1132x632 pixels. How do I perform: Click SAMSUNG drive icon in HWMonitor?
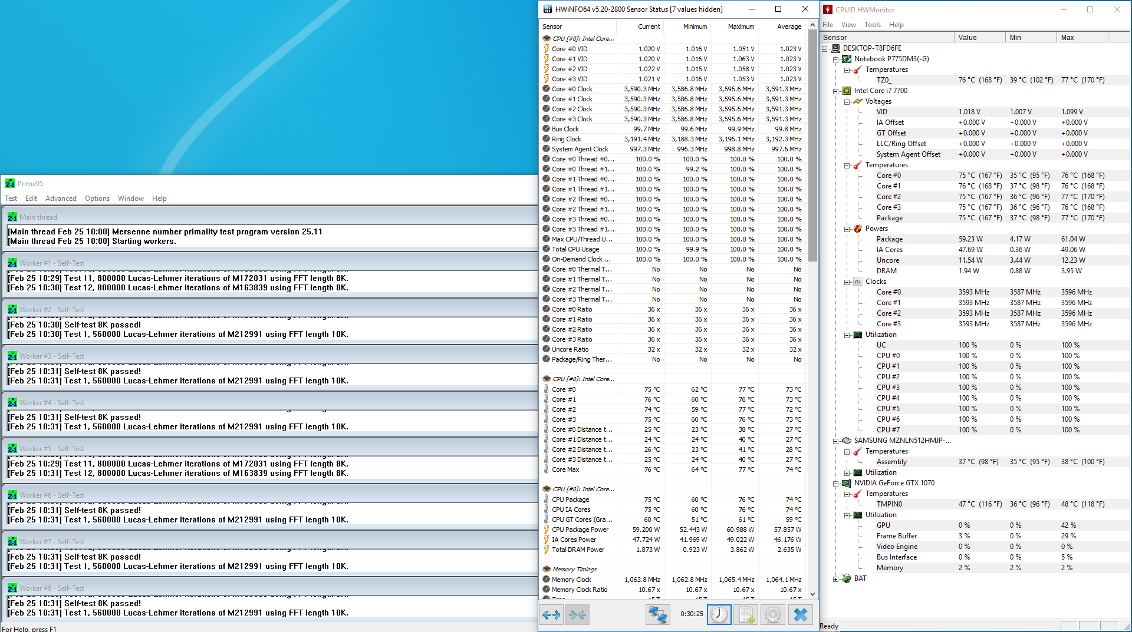847,441
